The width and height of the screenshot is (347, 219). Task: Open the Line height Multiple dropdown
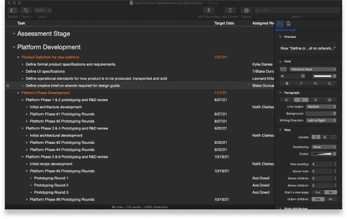click(x=321, y=106)
